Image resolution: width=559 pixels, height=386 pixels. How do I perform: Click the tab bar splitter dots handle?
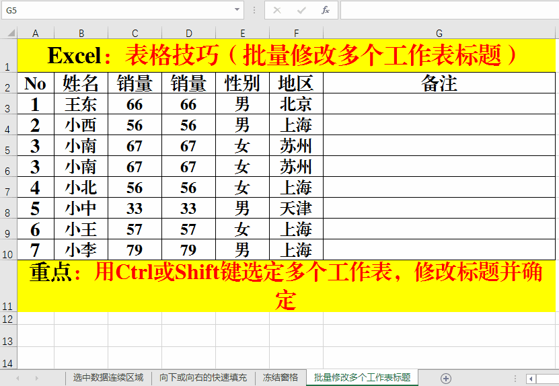tap(515, 379)
